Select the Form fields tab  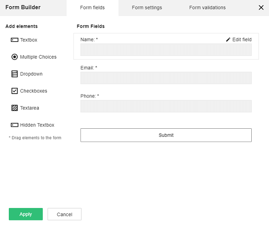[92, 8]
